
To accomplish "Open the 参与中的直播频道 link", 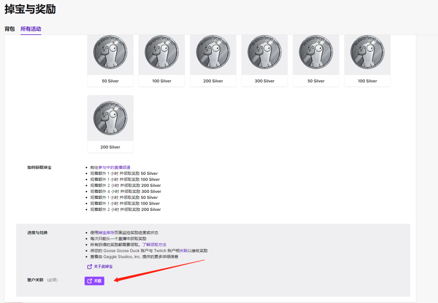I will tap(114, 167).
